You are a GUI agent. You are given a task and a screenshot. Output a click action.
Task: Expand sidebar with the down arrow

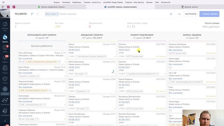coord(5,121)
